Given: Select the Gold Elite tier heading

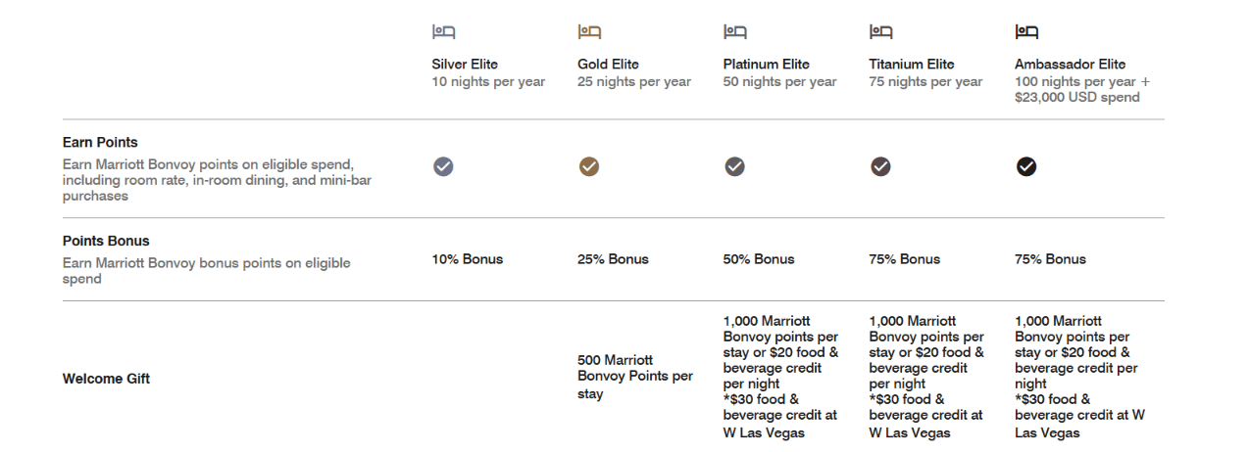Looking at the screenshot, I should click(x=608, y=65).
